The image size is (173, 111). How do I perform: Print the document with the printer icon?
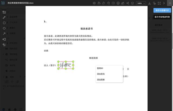coord(118,3)
